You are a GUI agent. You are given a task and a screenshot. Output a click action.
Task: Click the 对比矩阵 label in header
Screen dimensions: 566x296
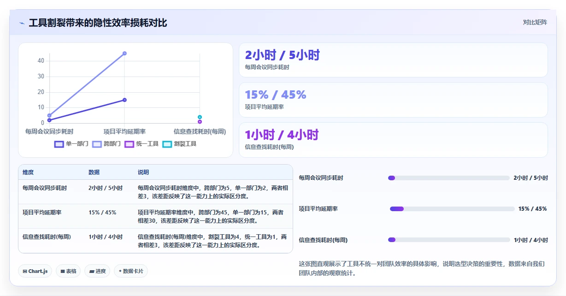[x=535, y=22]
